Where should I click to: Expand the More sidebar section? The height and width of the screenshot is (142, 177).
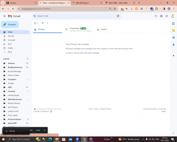15,52
